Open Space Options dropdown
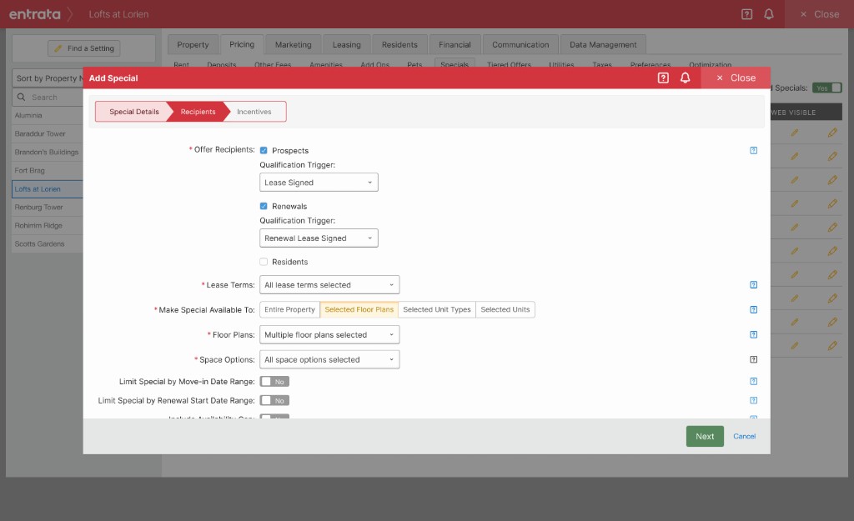Screen dimensions: 854x521 pos(329,359)
